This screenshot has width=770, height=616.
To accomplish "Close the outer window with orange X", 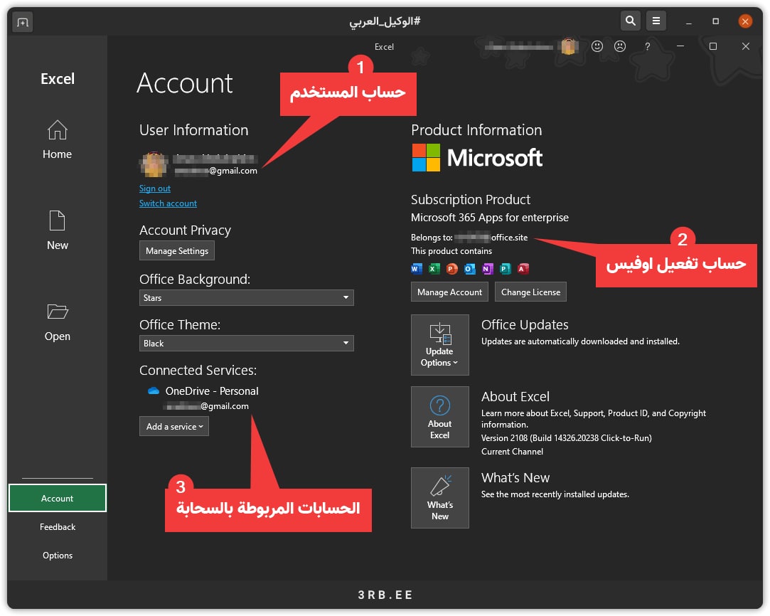I will tap(745, 21).
